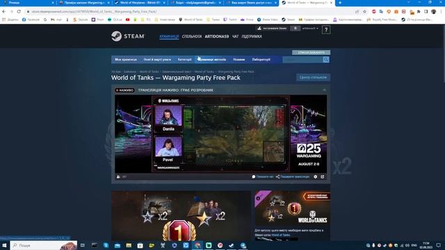
Task: Click 'World of Tanks' link in requirement notice
Action: pos(281,235)
